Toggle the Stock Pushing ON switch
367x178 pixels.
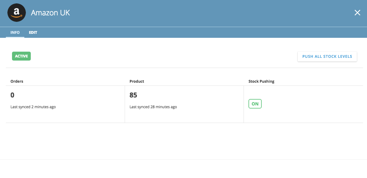pos(255,104)
